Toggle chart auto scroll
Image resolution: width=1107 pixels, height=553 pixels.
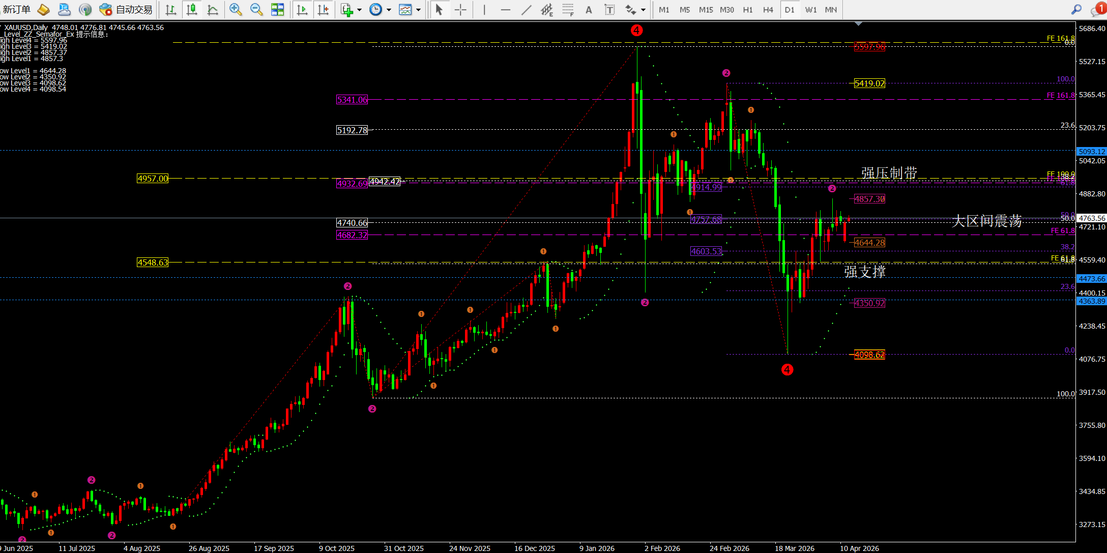click(x=302, y=10)
